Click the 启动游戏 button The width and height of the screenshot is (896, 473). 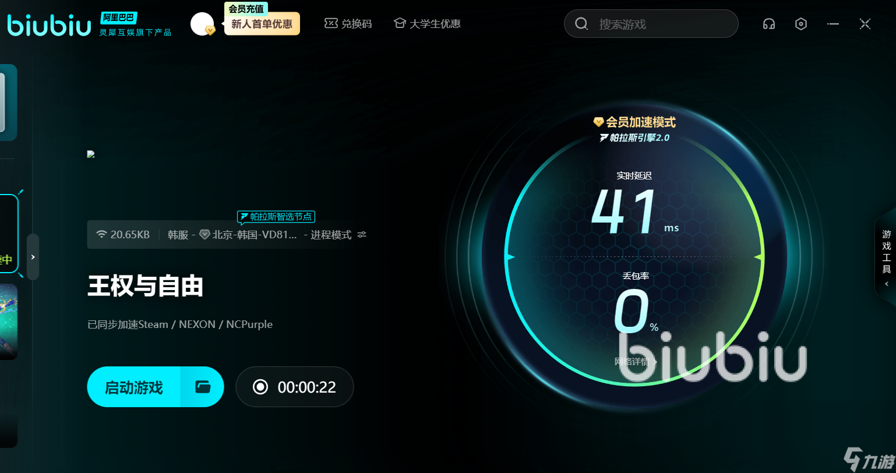(x=133, y=387)
